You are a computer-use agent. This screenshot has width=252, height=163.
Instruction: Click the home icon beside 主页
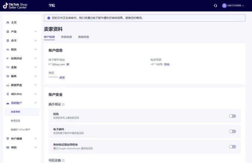click(x=8, y=22)
